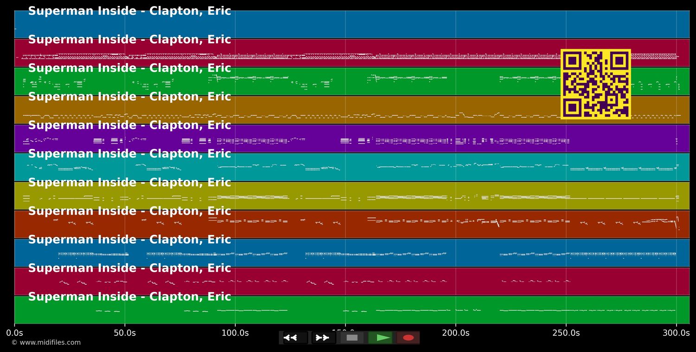Select the purple track's Superman Inside label

pos(129,125)
